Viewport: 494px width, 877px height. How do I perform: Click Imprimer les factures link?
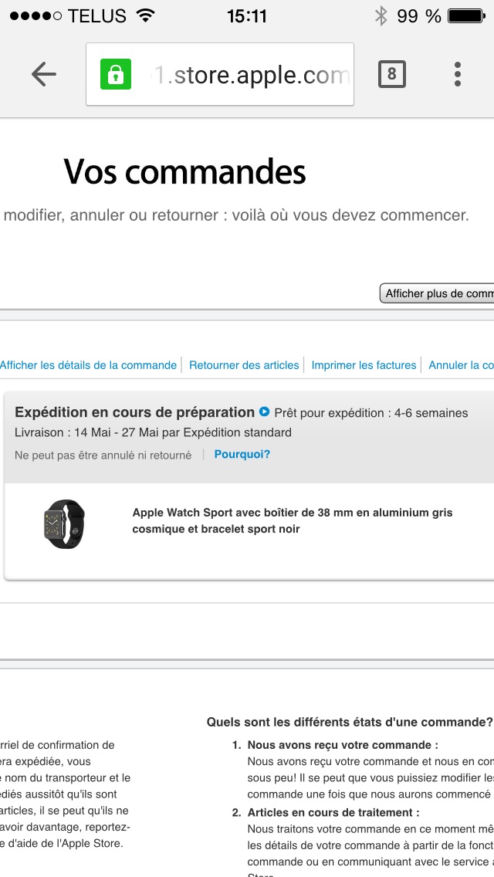click(x=364, y=365)
